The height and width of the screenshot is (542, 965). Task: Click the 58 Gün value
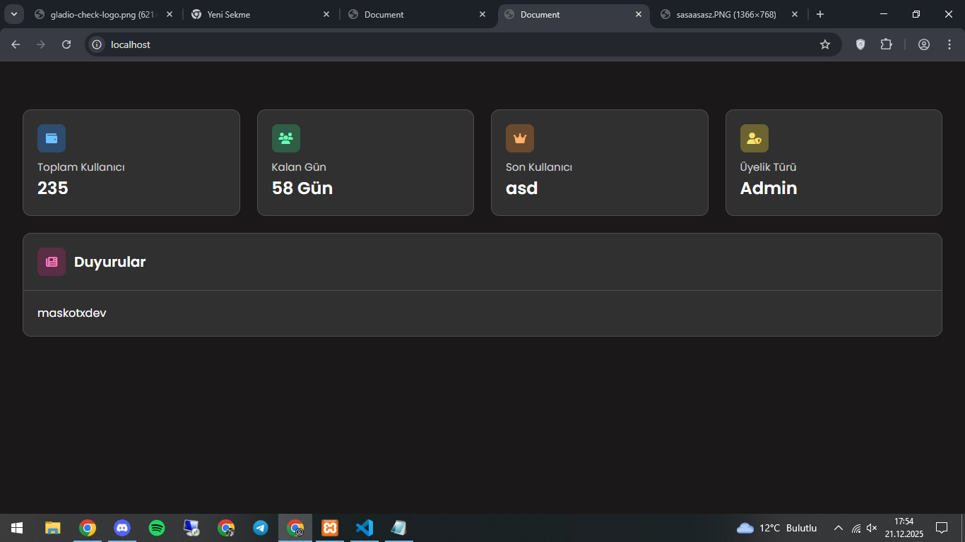pyautogui.click(x=302, y=188)
